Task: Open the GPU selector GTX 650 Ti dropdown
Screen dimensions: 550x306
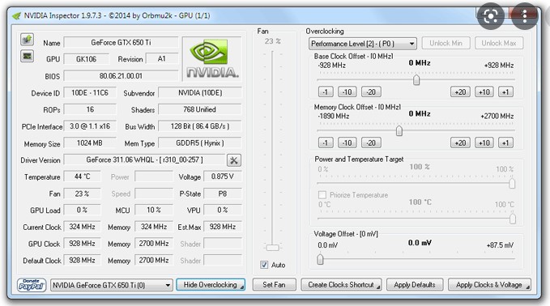Action: pyautogui.click(x=112, y=285)
